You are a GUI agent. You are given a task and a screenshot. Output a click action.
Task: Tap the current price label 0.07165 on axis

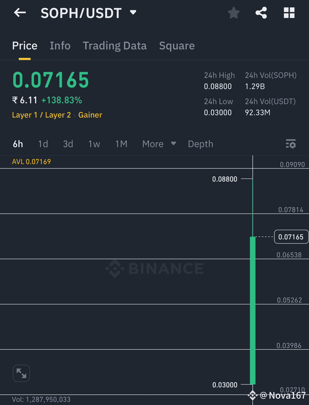[291, 237]
